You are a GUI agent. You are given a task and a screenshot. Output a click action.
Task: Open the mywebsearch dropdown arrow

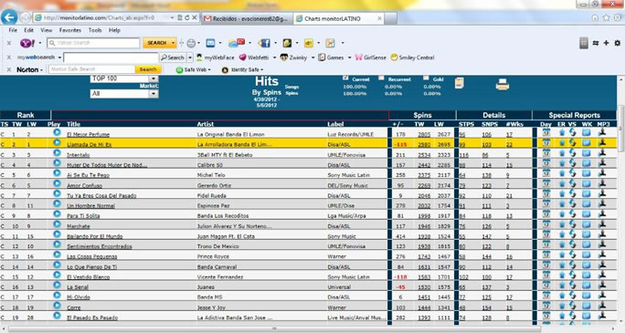coord(59,57)
